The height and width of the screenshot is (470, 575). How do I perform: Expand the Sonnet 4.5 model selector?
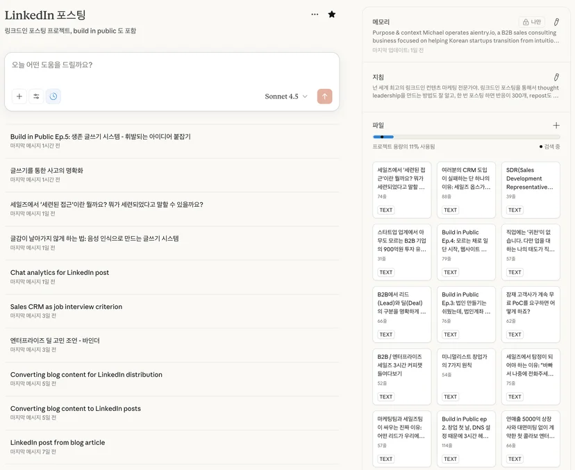click(286, 96)
